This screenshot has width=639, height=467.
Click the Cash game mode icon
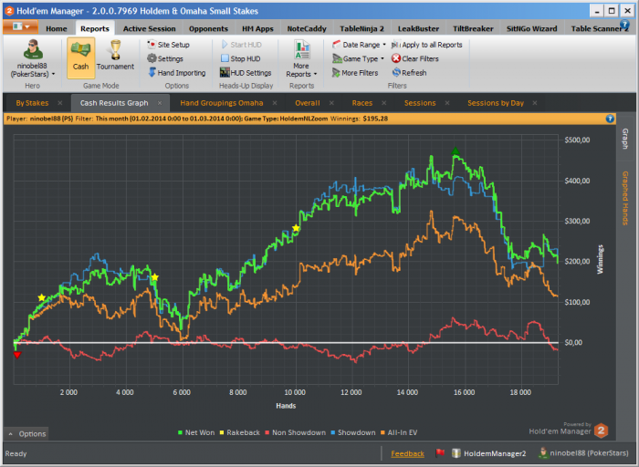point(80,57)
